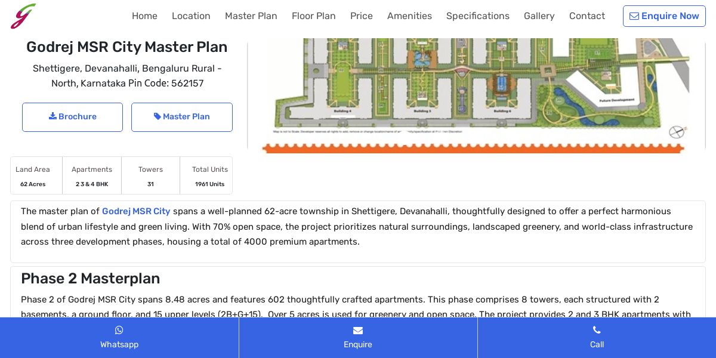
Task: Tap the Whatsapp label in bottom bar
Action: pyautogui.click(x=119, y=344)
